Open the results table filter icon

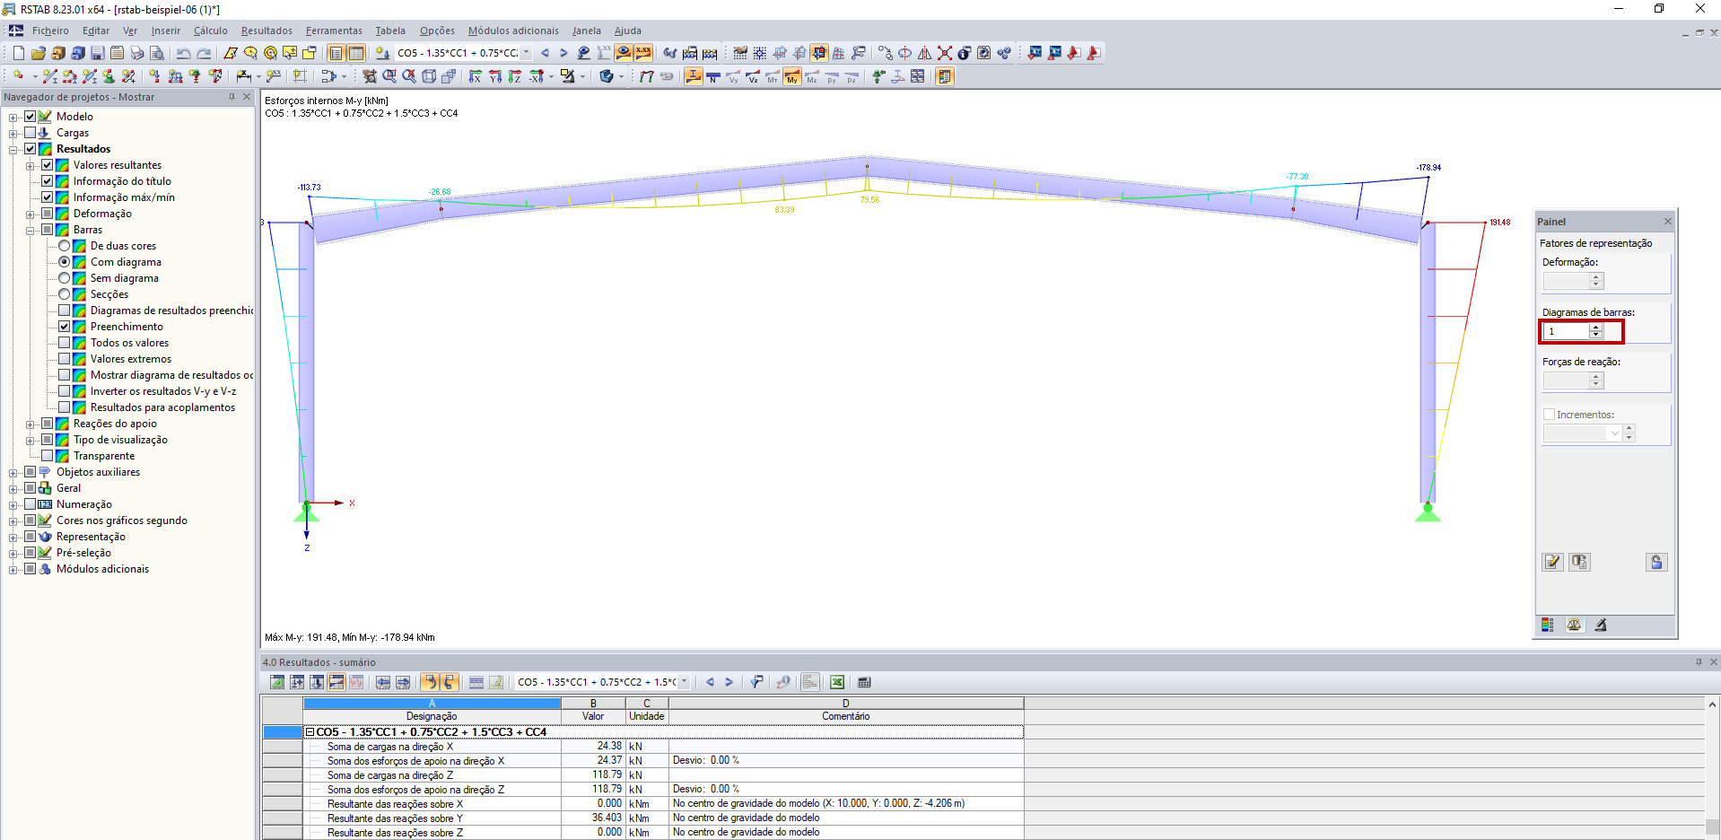(756, 682)
